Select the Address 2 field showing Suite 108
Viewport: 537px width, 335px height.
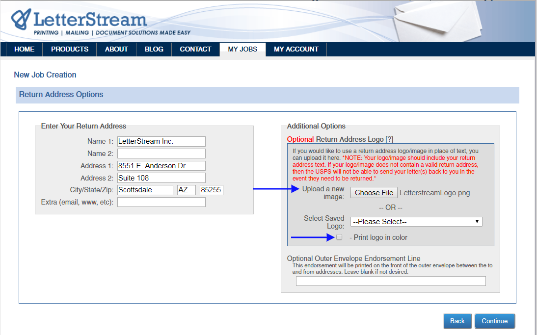[161, 178]
